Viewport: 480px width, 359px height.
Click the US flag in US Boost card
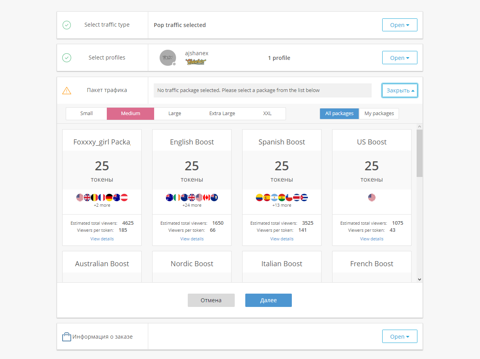click(x=372, y=197)
